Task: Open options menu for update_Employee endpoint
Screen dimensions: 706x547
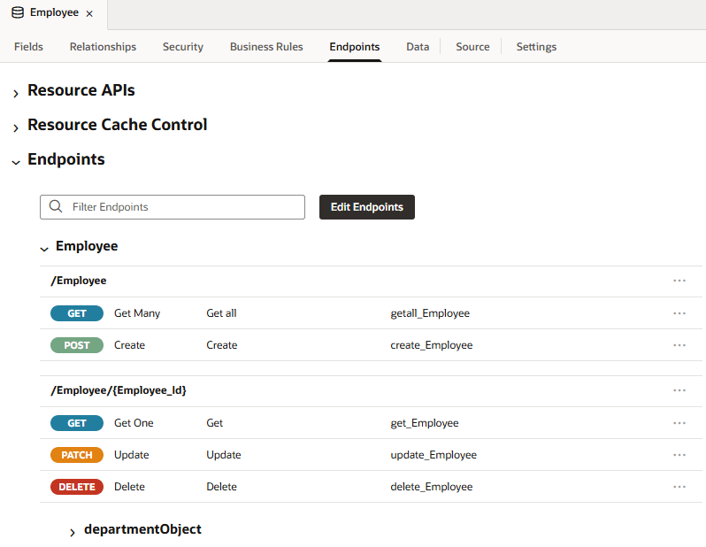Action: pyautogui.click(x=679, y=455)
